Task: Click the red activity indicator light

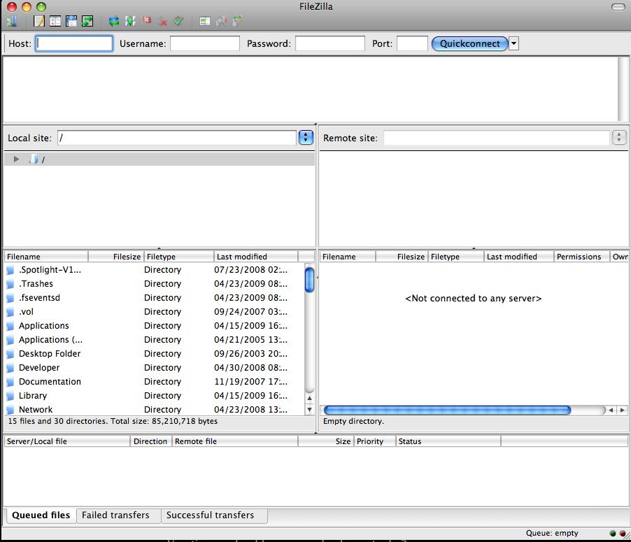Action: (x=623, y=533)
